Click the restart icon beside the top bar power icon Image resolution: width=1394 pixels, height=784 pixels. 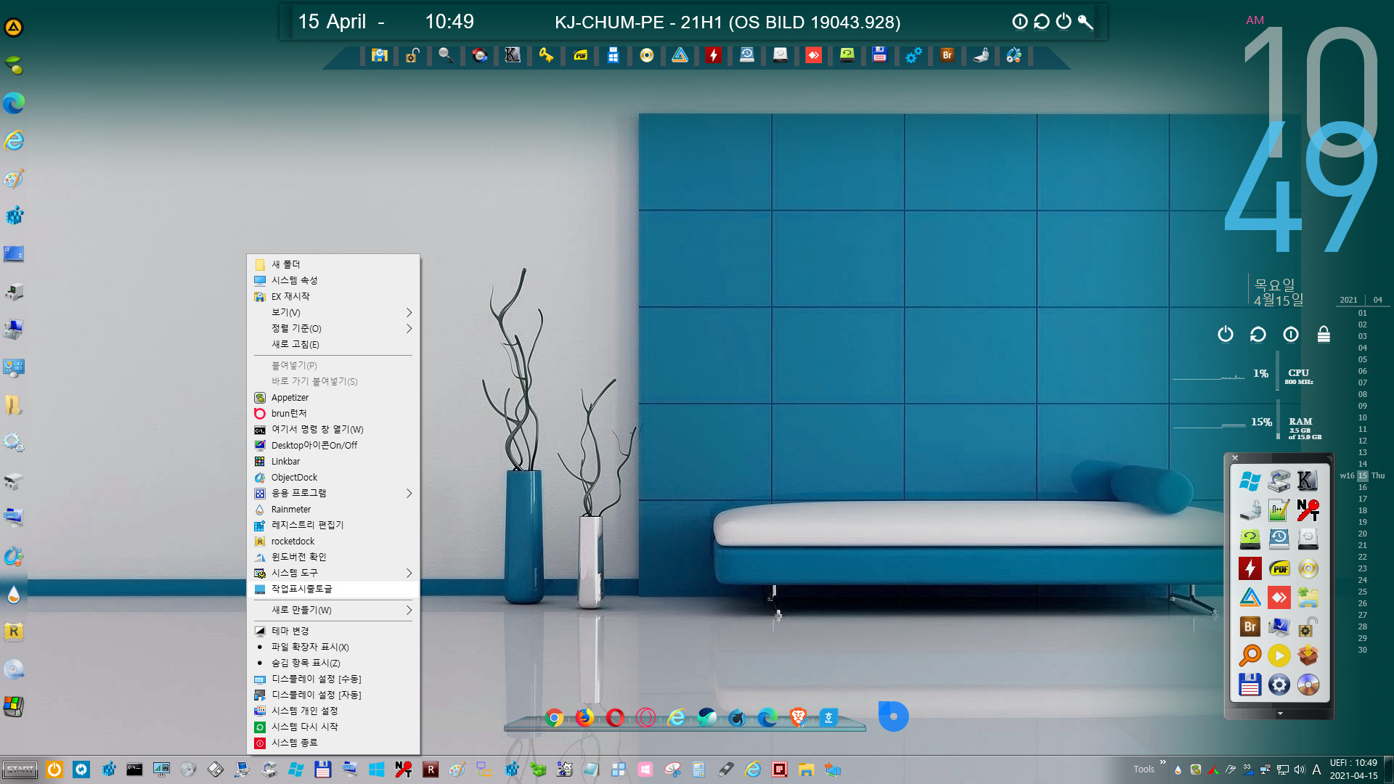(x=1042, y=22)
